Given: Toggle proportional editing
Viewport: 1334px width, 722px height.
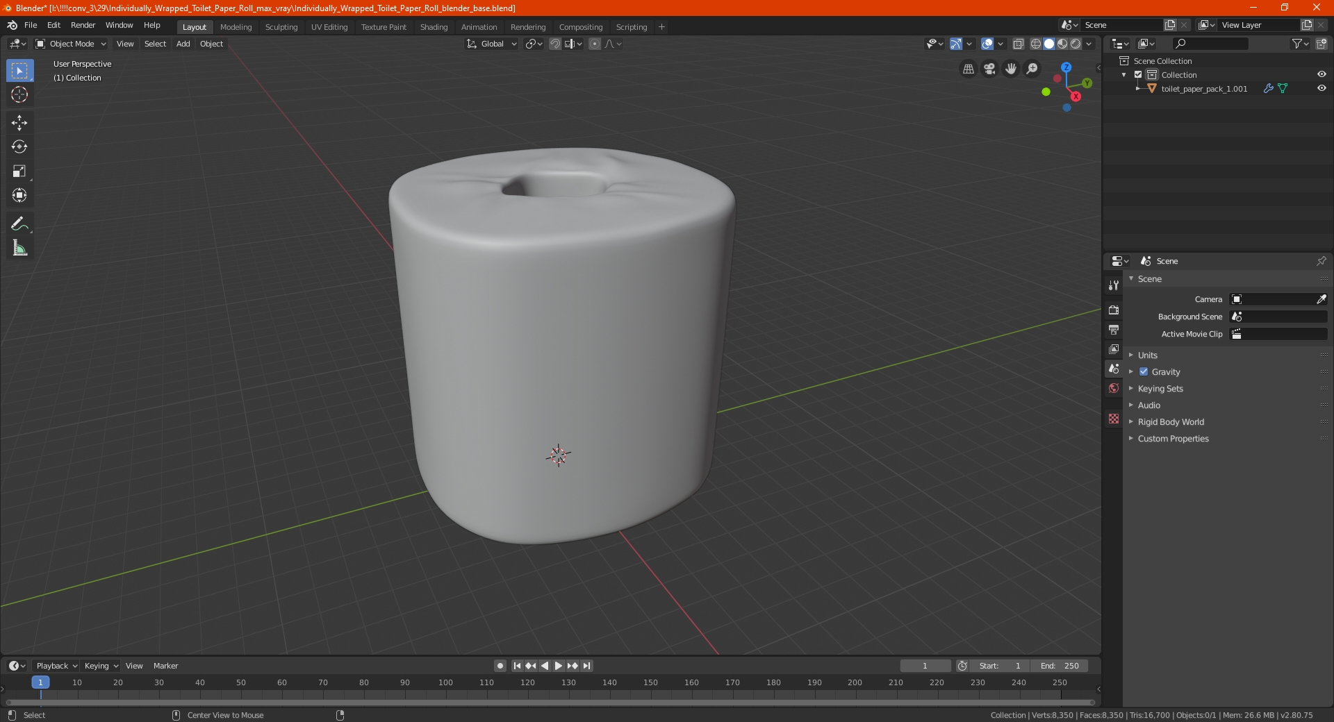Looking at the screenshot, I should coord(595,44).
